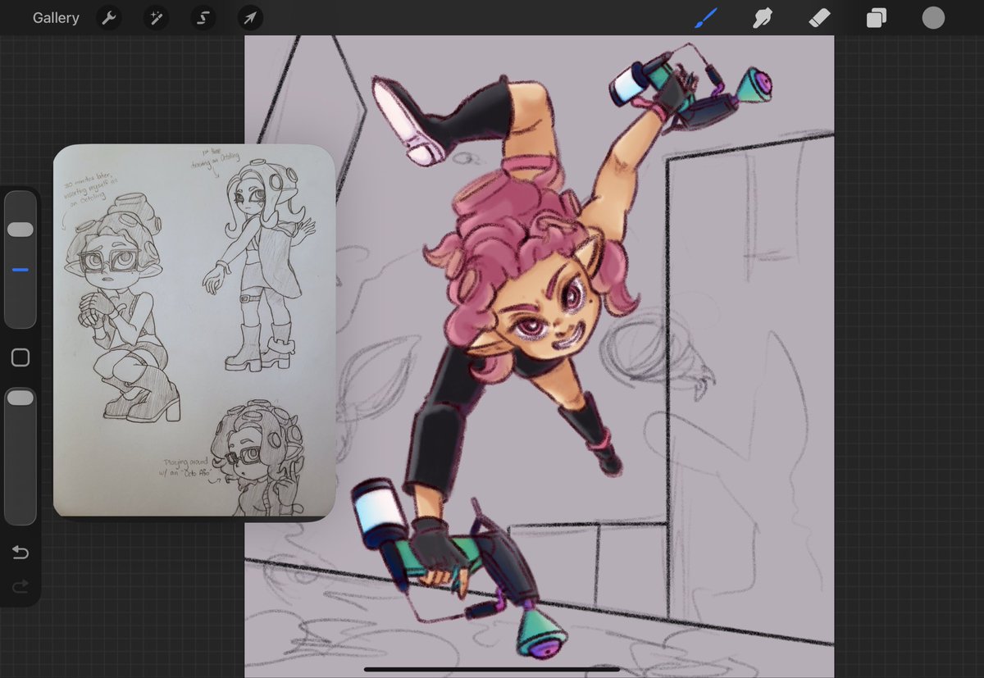This screenshot has height=678, width=984.
Task: Tap the pencil sketch reference image
Action: pyautogui.click(x=194, y=331)
